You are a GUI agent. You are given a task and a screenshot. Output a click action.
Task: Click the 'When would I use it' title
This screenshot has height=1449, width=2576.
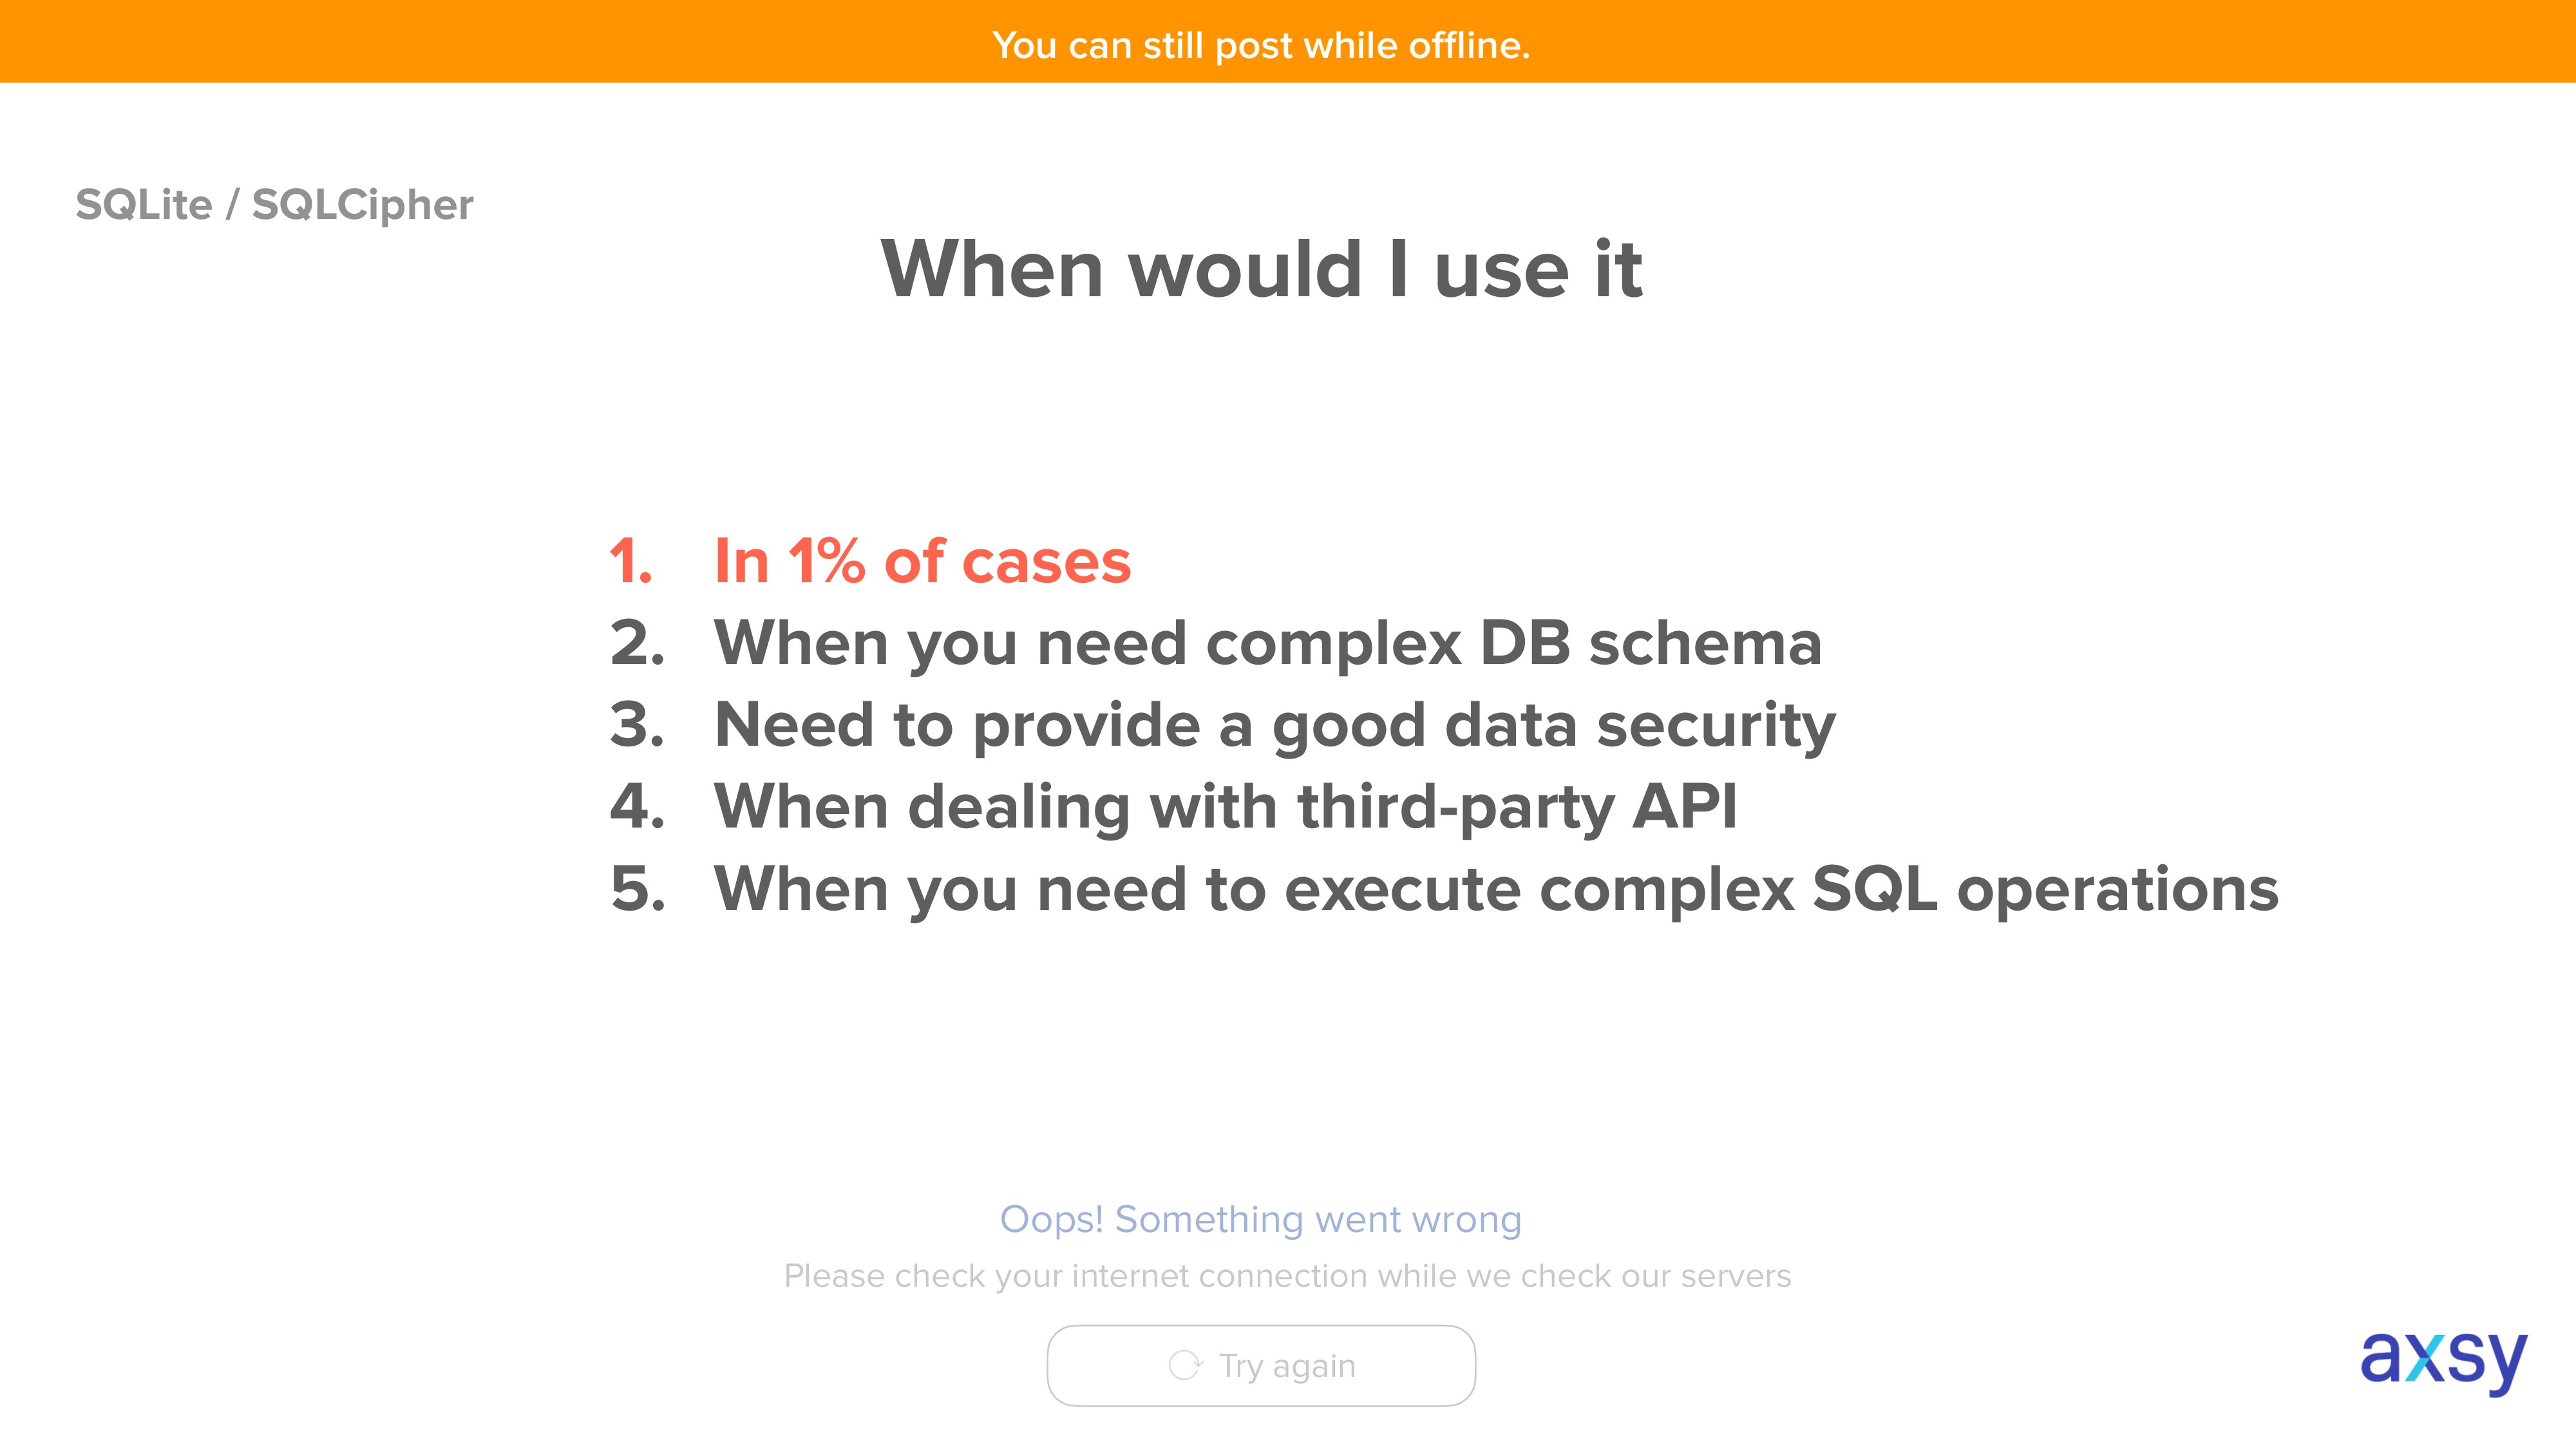pyautogui.click(x=1261, y=269)
